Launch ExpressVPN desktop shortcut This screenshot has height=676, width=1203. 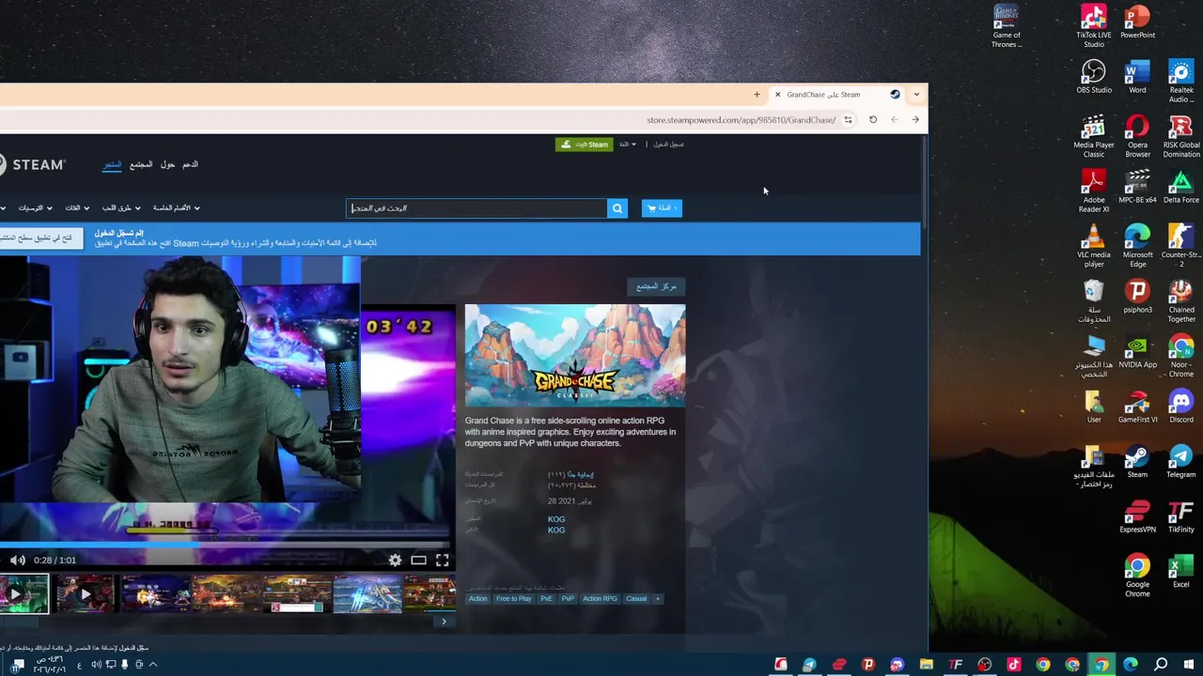click(x=1137, y=516)
